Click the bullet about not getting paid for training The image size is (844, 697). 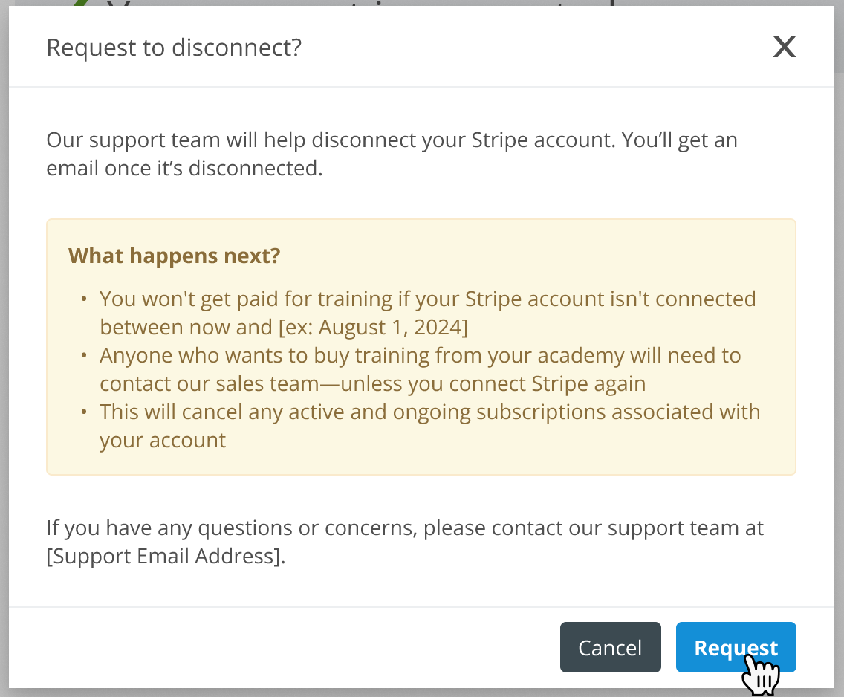point(428,313)
